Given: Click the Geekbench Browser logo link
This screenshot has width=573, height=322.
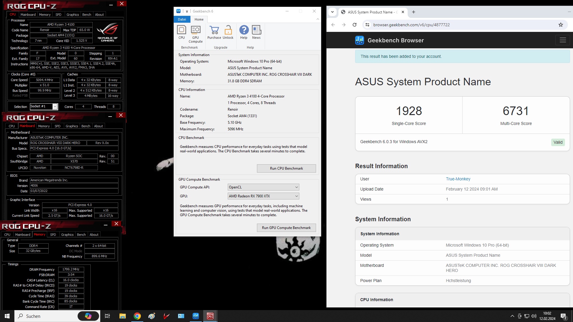Looking at the screenshot, I should [389, 40].
